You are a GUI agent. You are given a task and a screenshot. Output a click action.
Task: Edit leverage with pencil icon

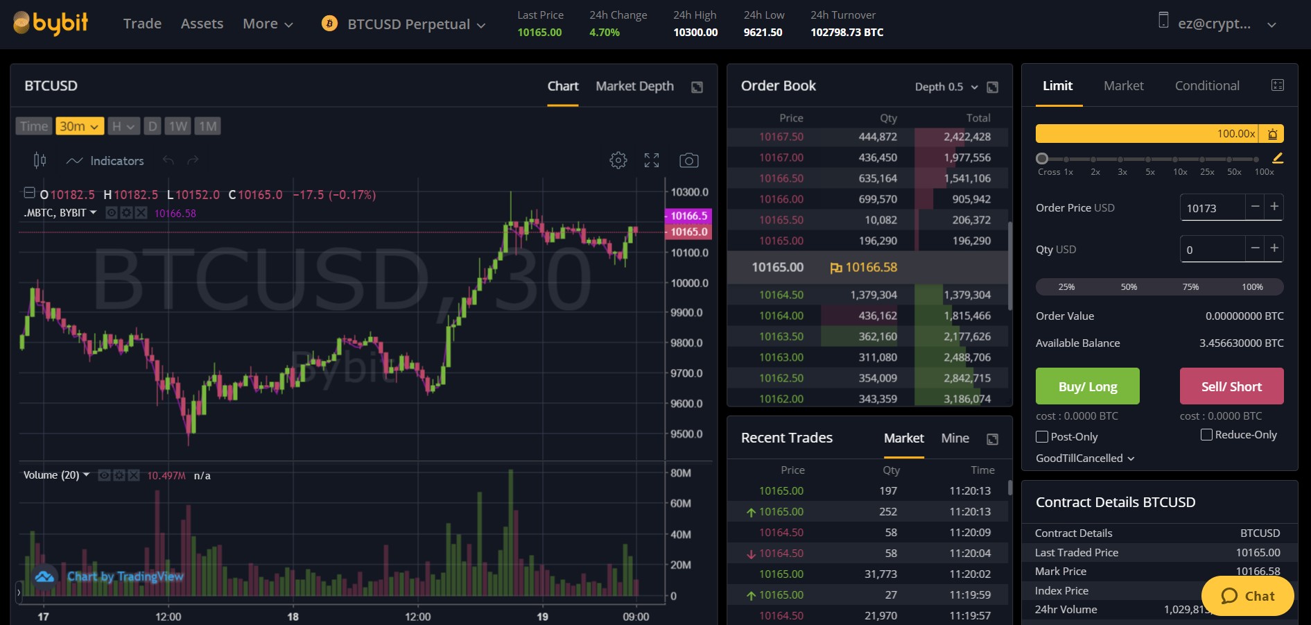(1278, 158)
